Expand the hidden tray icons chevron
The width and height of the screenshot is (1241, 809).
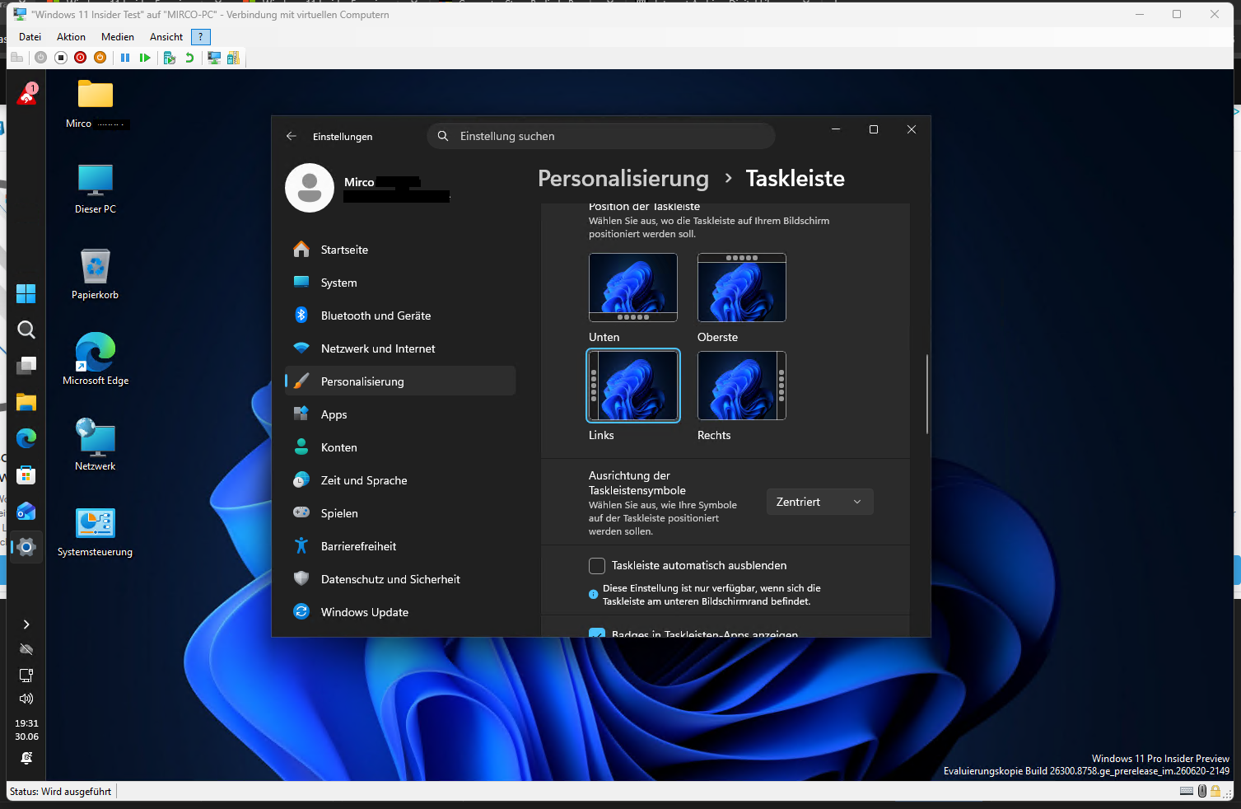26,624
